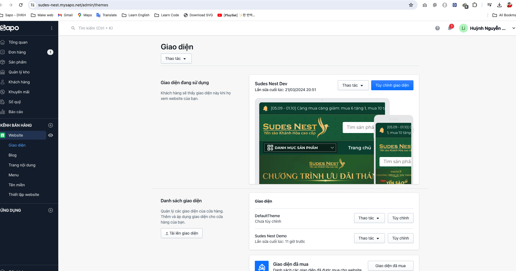Screen dimensions: 516x271
Task: Open Learn English bookmark folder
Action: [x=136, y=15]
